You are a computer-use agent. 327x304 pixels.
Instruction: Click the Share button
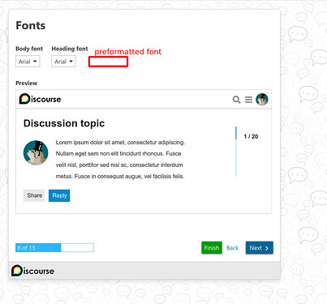[x=34, y=195]
